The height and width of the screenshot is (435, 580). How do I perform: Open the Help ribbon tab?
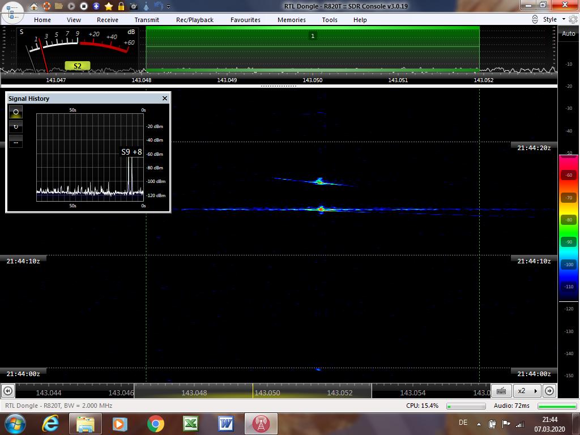pyautogui.click(x=360, y=20)
